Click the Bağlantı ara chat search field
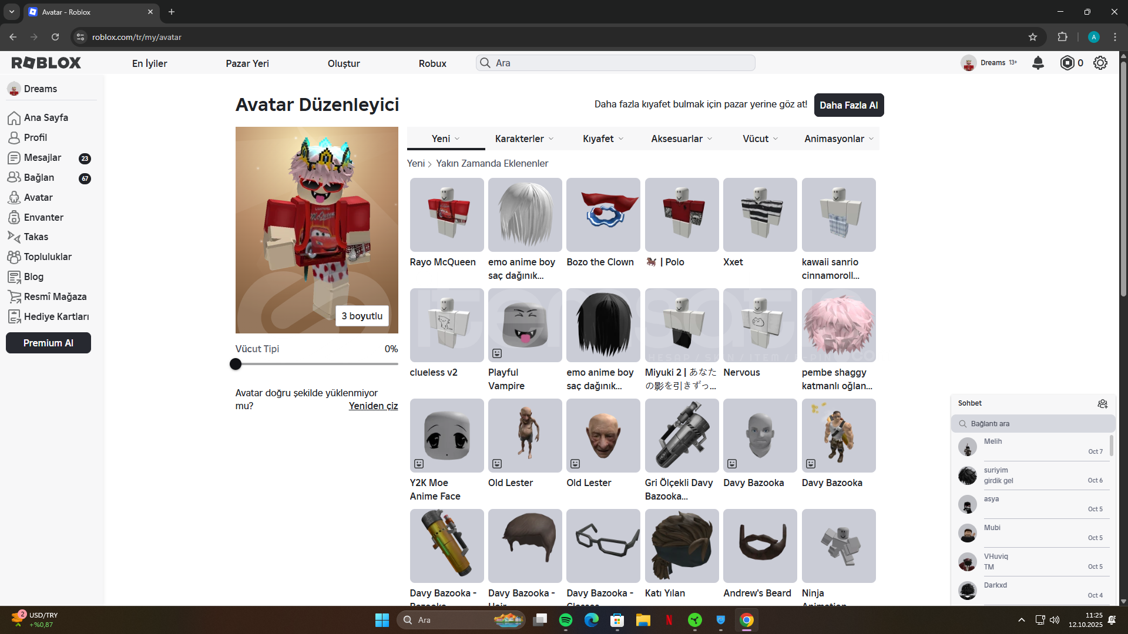Viewport: 1128px width, 634px height. point(1034,424)
